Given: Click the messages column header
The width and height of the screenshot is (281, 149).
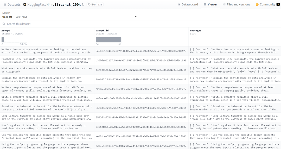Looking at the screenshot, I should click(x=195, y=31).
